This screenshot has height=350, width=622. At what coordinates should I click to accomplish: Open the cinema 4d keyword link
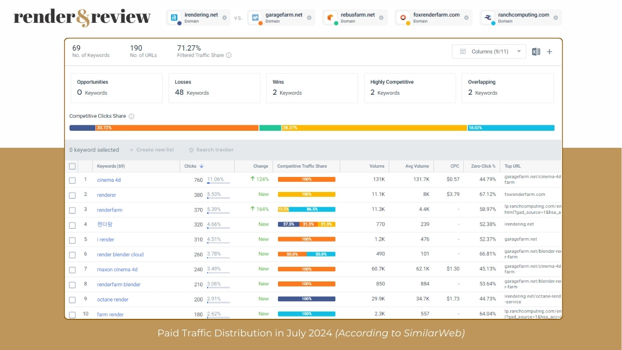(109, 180)
